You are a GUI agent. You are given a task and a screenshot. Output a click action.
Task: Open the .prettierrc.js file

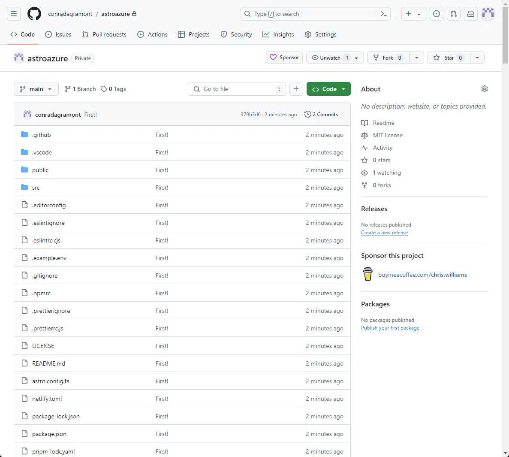pyautogui.click(x=48, y=328)
